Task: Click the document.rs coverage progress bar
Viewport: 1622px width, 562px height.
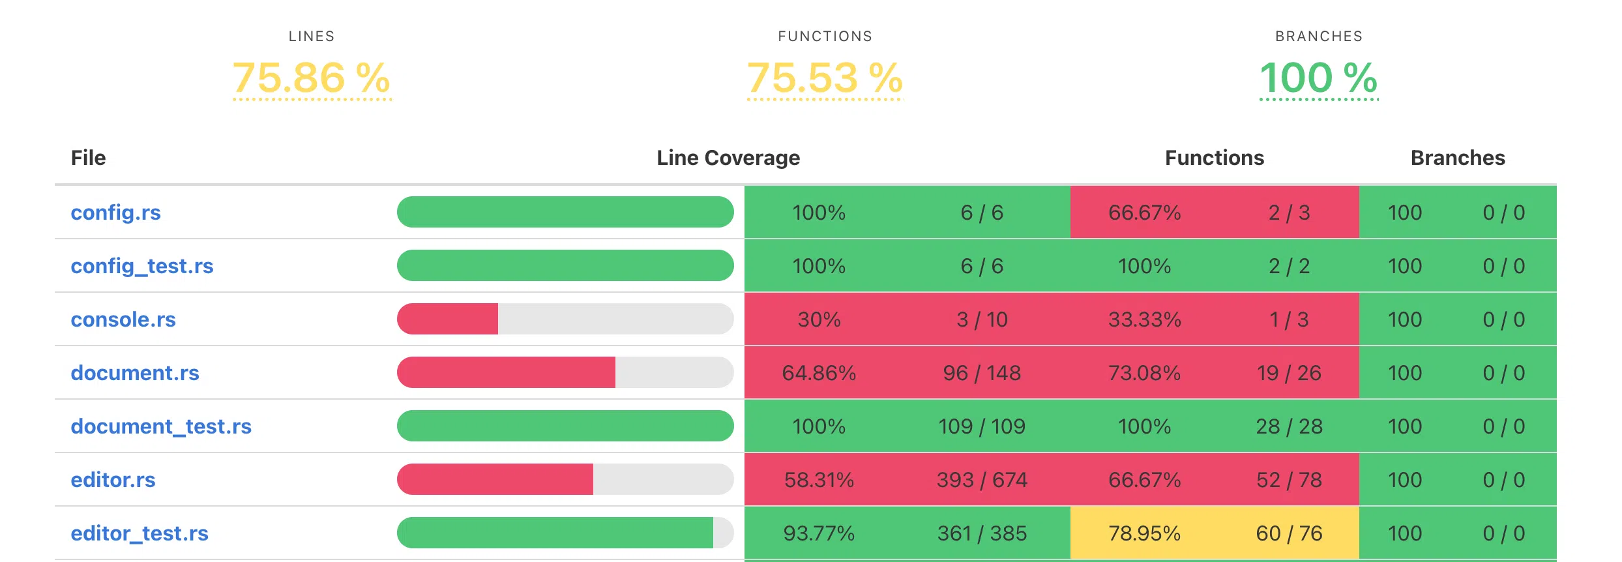Action: pos(565,373)
